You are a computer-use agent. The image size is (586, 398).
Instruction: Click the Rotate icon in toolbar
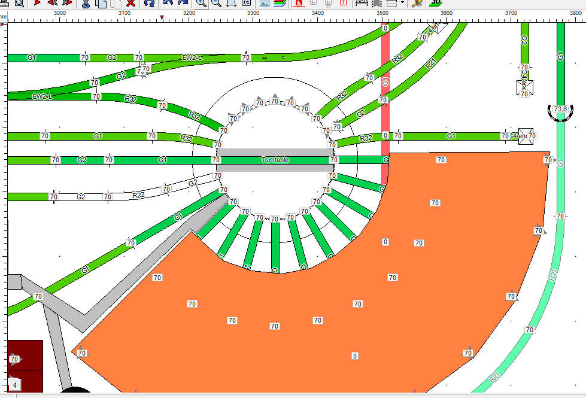[x=149, y=3]
